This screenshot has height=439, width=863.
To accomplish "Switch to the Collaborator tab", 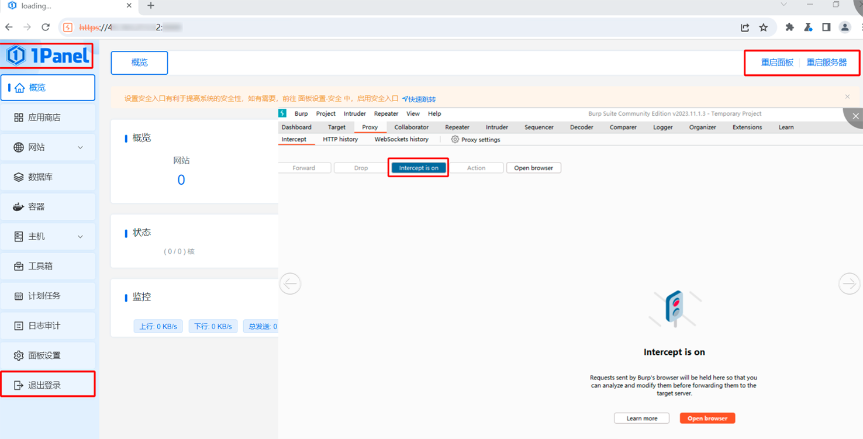I will pos(412,127).
